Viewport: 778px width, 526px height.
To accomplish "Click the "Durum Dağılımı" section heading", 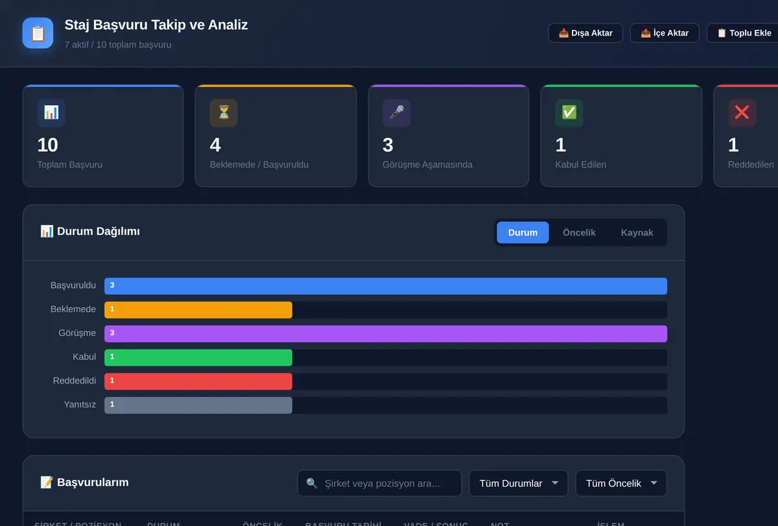I will pos(90,232).
